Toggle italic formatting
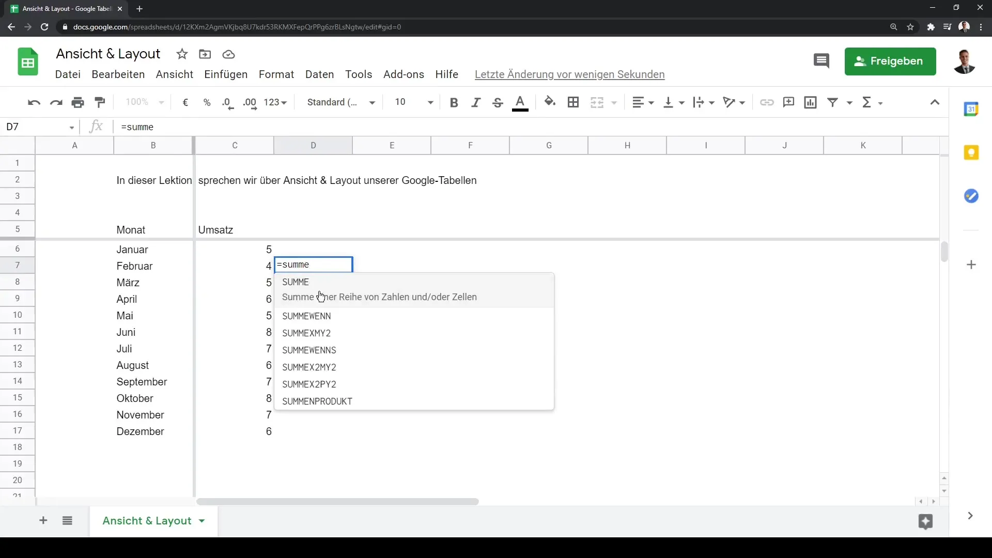The height and width of the screenshot is (558, 992). pyautogui.click(x=476, y=102)
